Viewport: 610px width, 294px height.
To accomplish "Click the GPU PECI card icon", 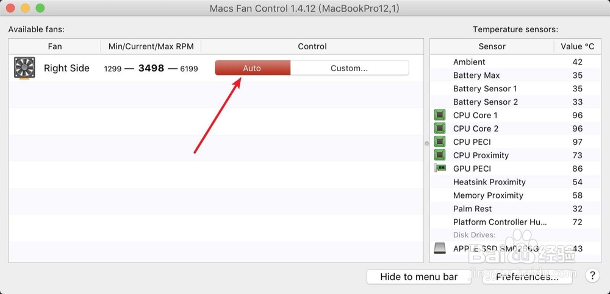I will (x=440, y=168).
